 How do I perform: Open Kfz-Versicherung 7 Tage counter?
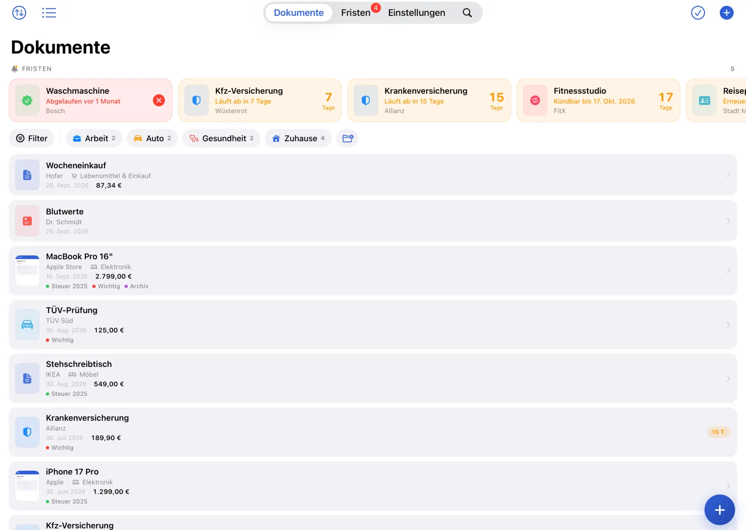point(328,101)
